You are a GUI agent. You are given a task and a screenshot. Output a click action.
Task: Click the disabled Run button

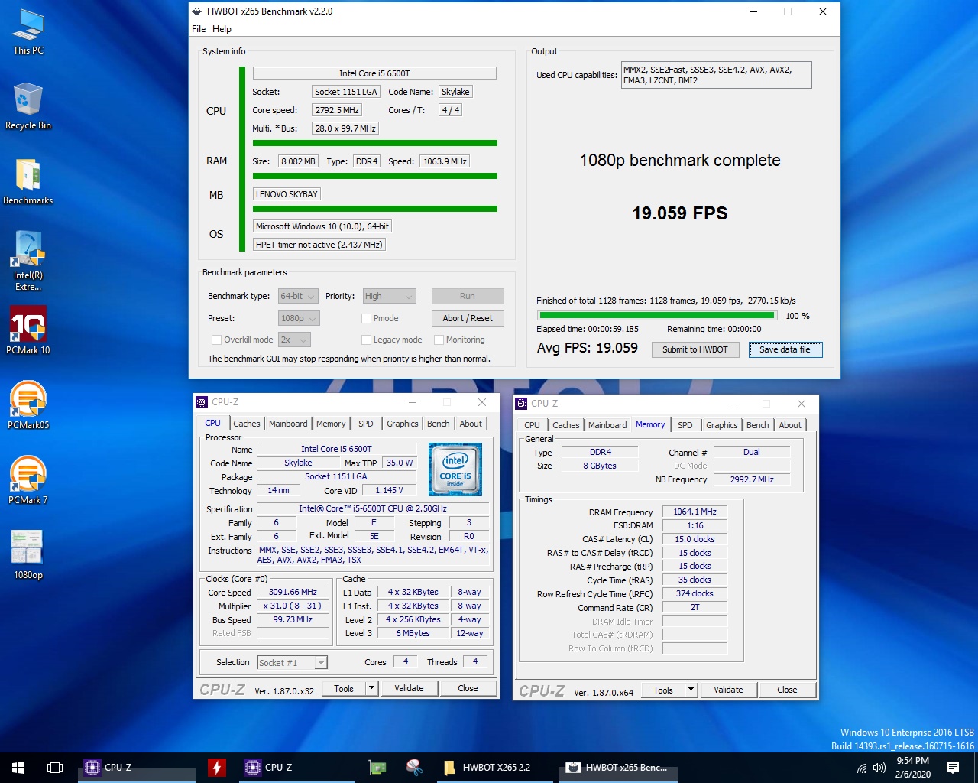pos(468,297)
